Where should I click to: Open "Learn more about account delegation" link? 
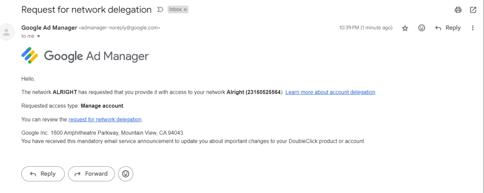coord(330,92)
